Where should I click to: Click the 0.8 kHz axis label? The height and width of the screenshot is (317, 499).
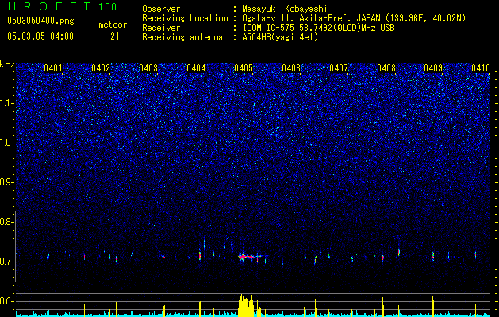coord(6,222)
